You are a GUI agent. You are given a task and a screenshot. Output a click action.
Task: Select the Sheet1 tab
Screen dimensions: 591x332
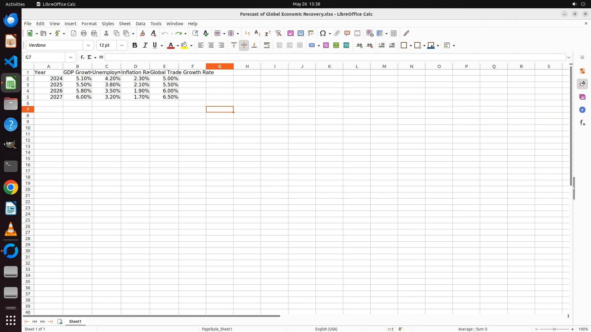click(x=75, y=322)
